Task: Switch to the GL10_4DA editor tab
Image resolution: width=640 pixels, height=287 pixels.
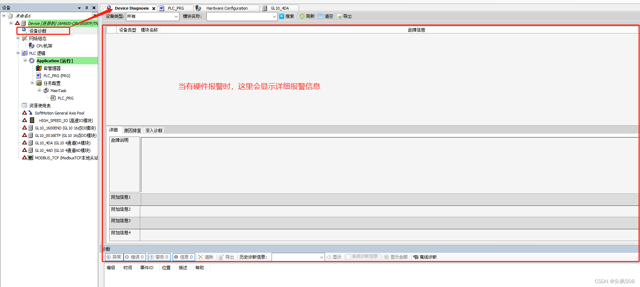Action: [x=280, y=8]
